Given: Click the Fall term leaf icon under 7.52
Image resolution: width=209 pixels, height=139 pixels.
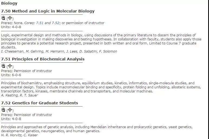Looking at the screenshot, I should coord(10,110).
